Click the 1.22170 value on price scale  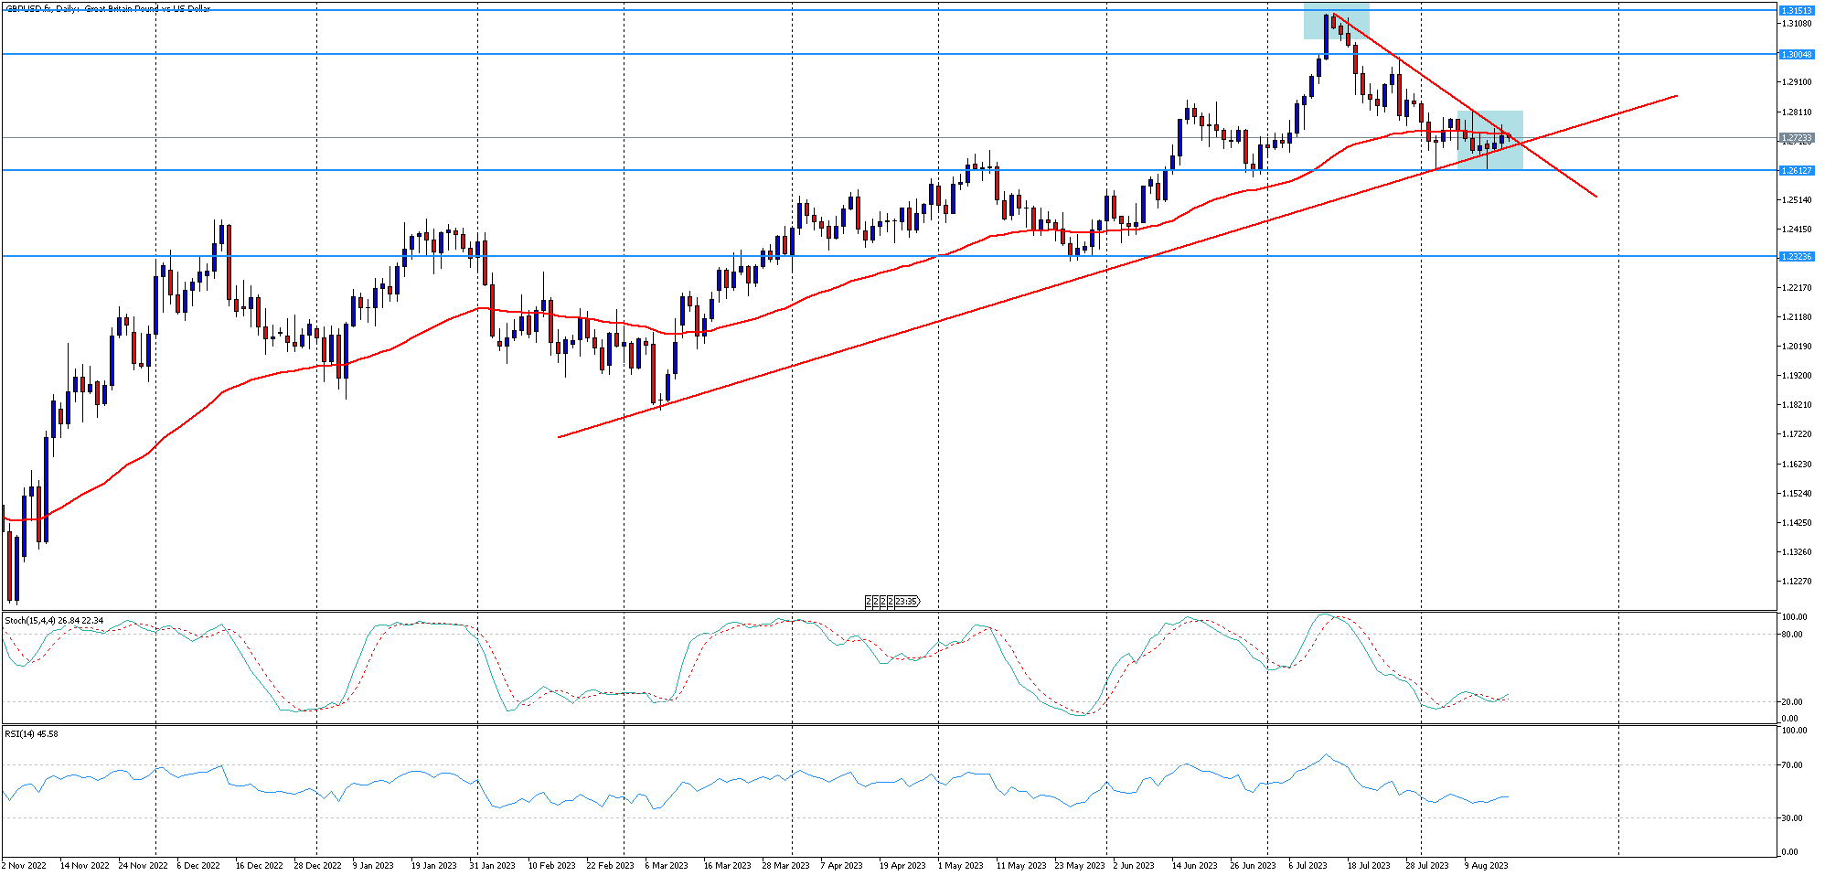tap(1796, 288)
